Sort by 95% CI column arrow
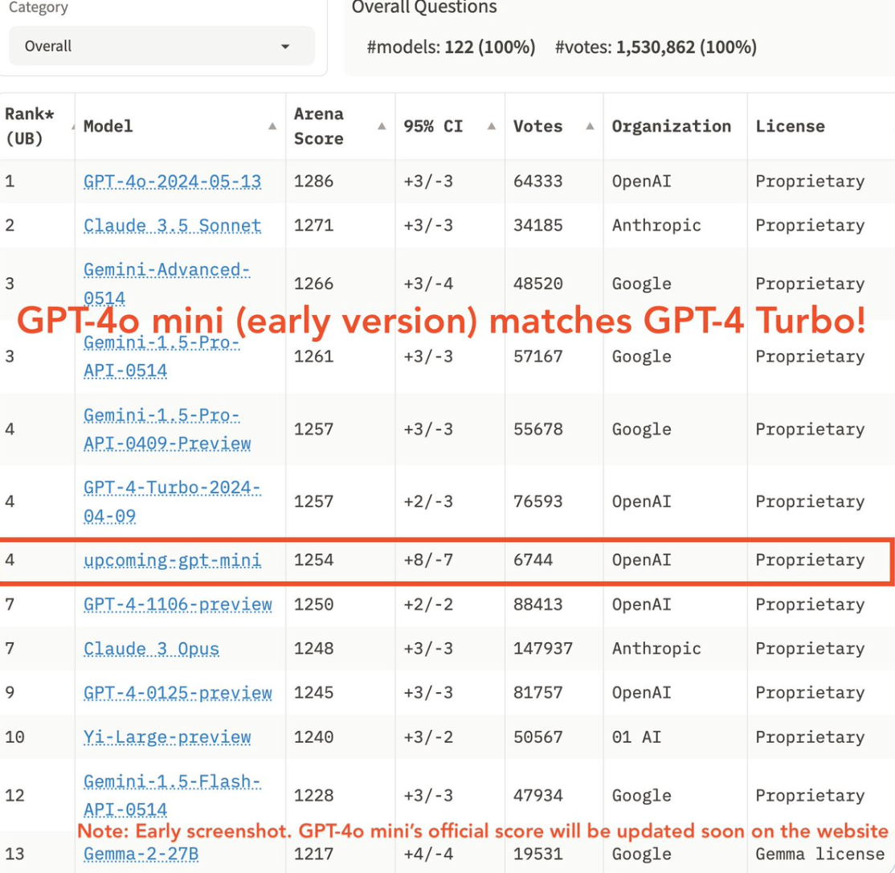The width and height of the screenshot is (895, 873). click(492, 126)
